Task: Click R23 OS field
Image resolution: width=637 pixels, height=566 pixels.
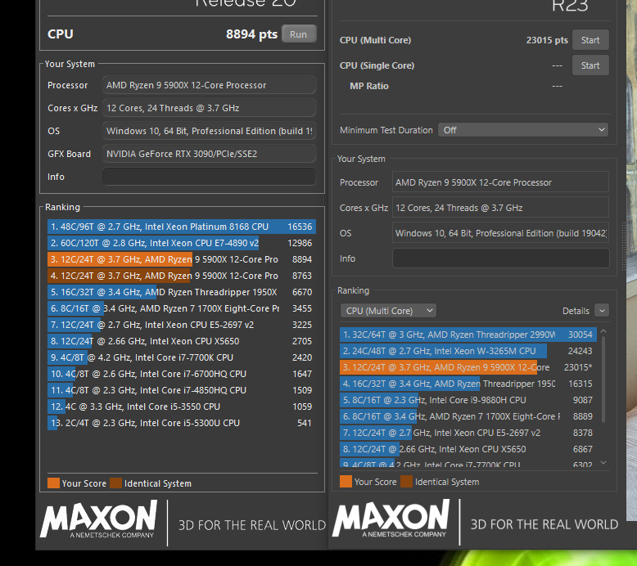Action: point(500,233)
